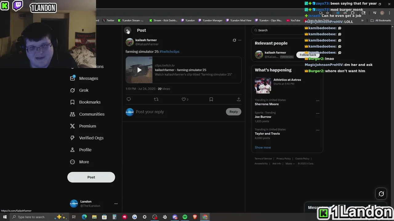Open the Windows Start menu
The width and height of the screenshot is (394, 221).
[5, 217]
